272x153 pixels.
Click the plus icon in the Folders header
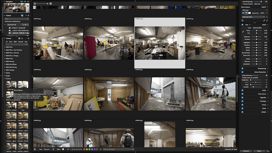tap(28, 16)
